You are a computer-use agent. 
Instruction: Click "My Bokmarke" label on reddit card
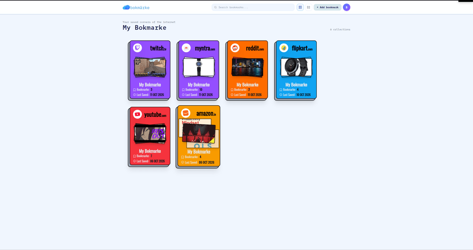(247, 85)
